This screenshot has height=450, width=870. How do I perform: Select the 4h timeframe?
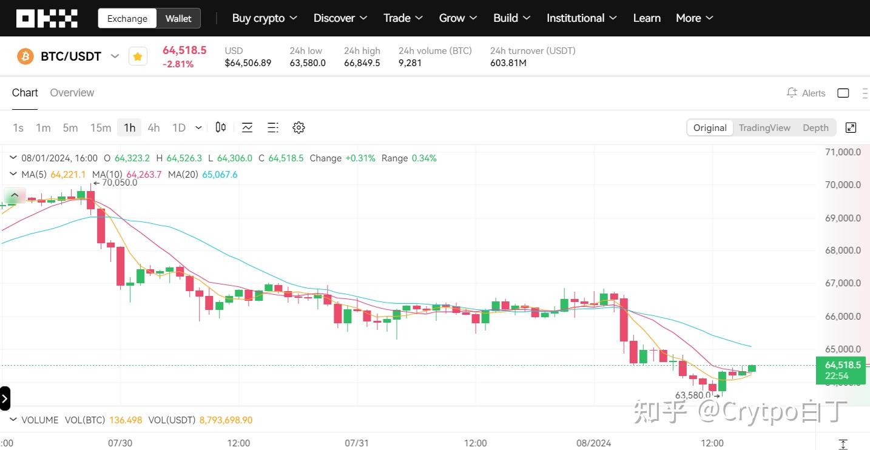pos(154,127)
